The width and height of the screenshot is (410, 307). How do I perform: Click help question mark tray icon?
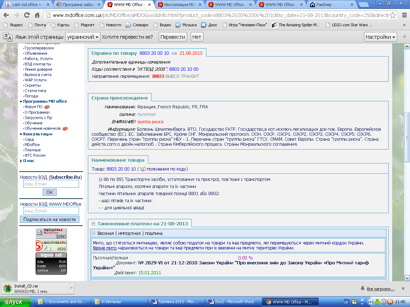tap(354, 302)
